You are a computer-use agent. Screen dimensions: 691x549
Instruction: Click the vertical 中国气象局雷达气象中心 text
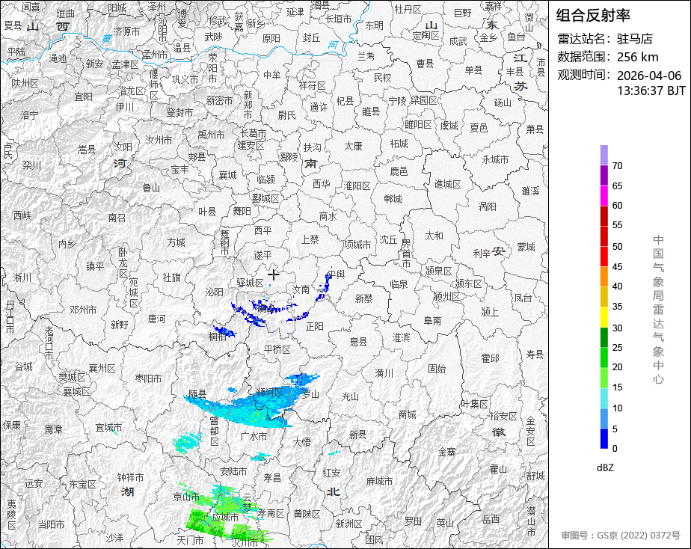pyautogui.click(x=658, y=310)
